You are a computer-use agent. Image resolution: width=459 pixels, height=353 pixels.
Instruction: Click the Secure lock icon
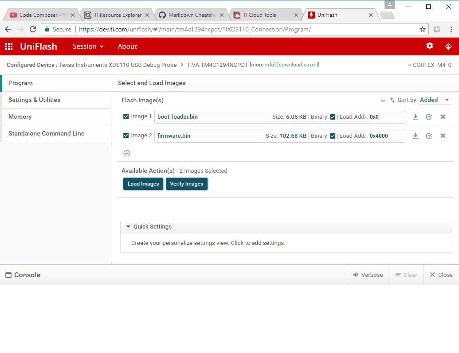point(47,29)
